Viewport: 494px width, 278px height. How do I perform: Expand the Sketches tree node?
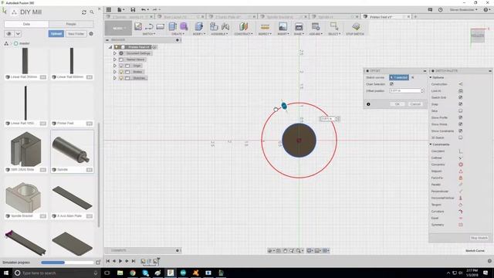point(115,78)
